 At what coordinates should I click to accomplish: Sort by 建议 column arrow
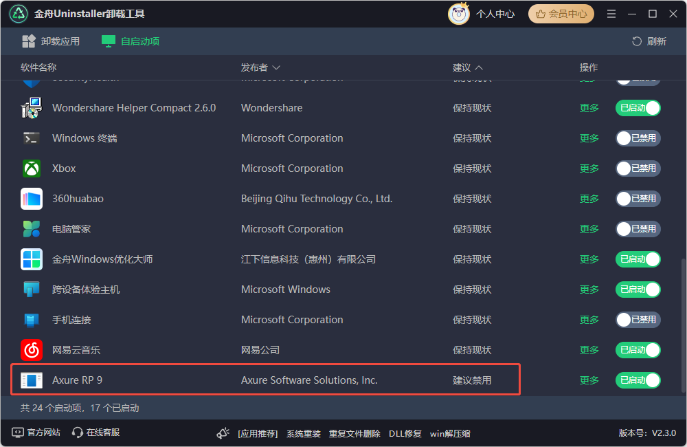(x=479, y=67)
